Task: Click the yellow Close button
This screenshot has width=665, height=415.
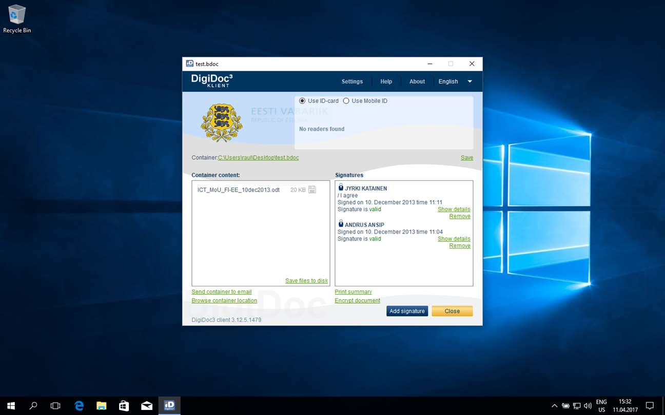Action: (x=452, y=311)
